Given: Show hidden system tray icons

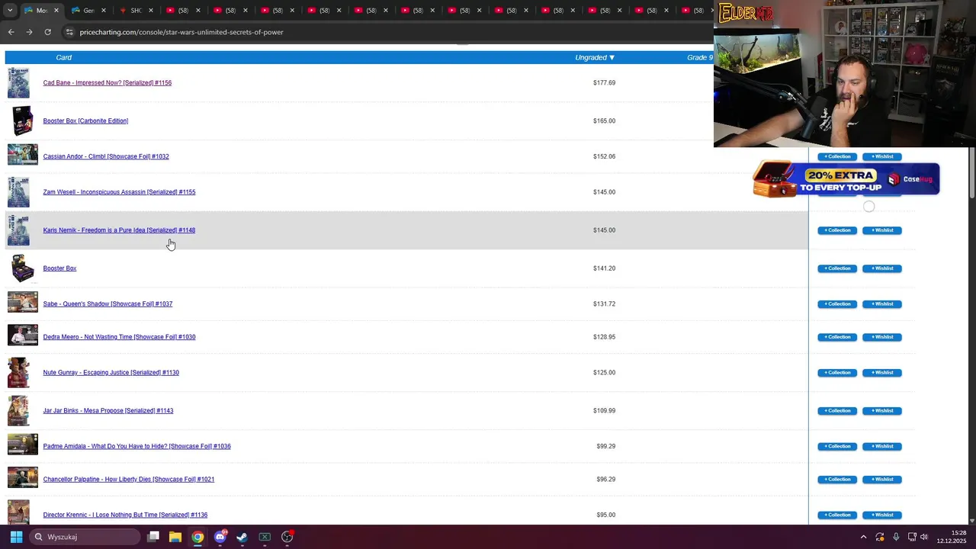Looking at the screenshot, I should click(863, 537).
